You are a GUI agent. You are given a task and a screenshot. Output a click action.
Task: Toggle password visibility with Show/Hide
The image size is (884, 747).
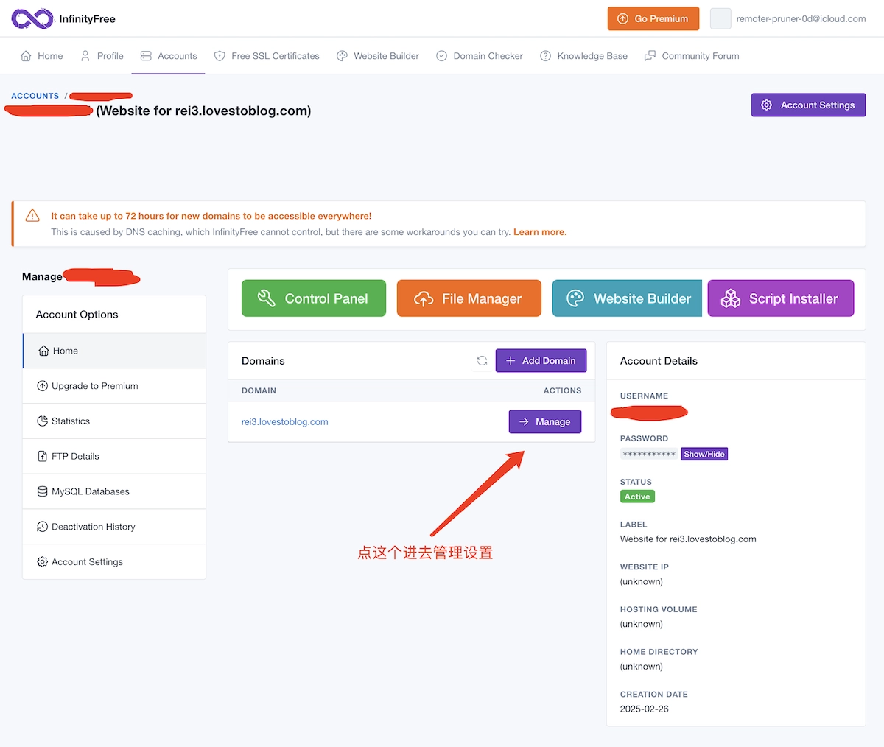click(x=704, y=455)
